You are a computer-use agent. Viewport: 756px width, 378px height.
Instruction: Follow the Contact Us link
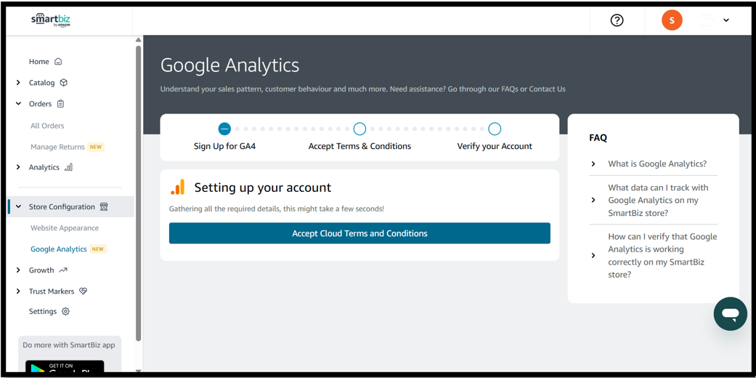click(x=547, y=89)
